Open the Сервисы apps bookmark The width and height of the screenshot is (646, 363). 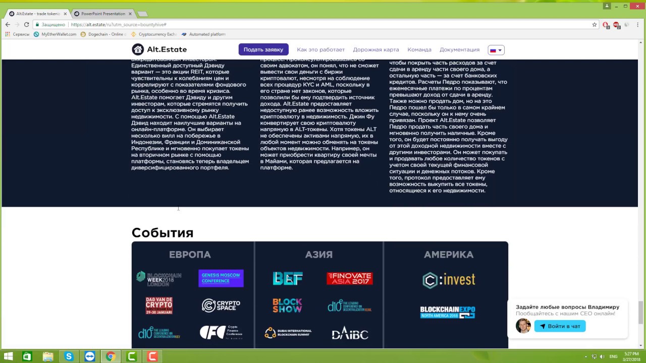click(17, 34)
